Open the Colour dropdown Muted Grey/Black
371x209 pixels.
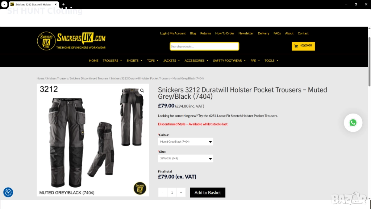coord(185,142)
